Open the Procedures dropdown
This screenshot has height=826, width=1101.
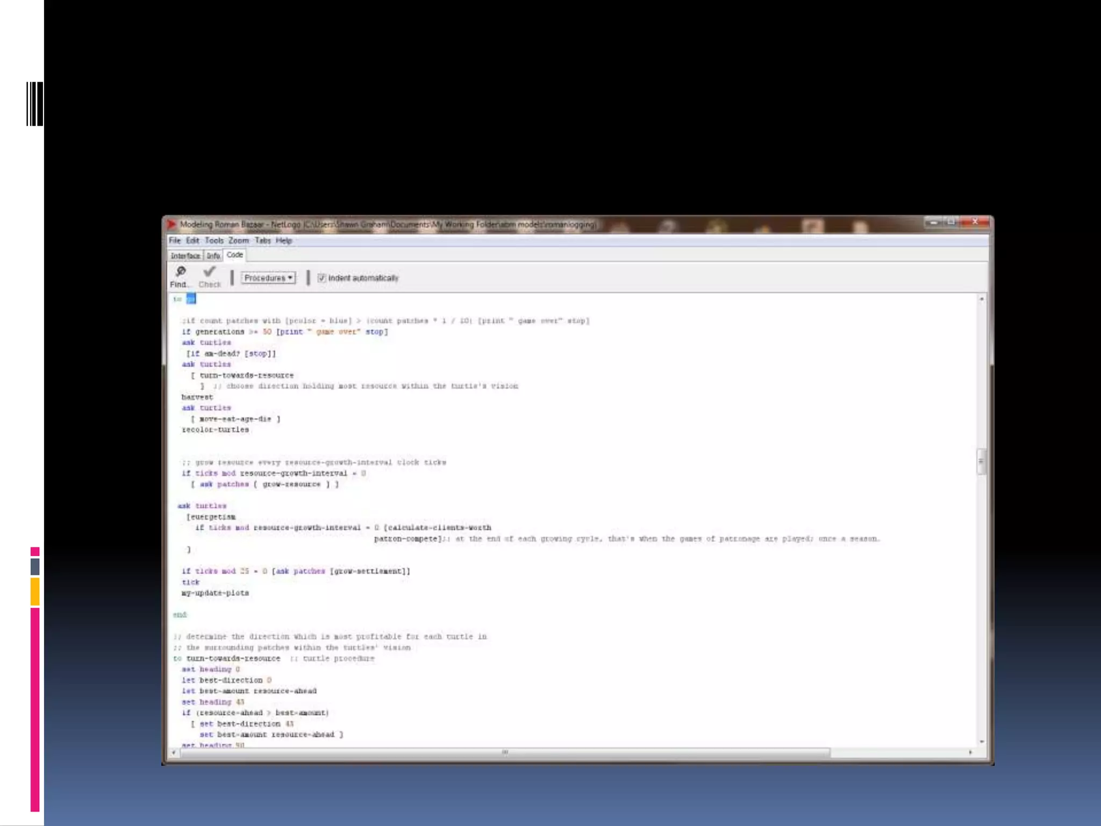point(268,278)
